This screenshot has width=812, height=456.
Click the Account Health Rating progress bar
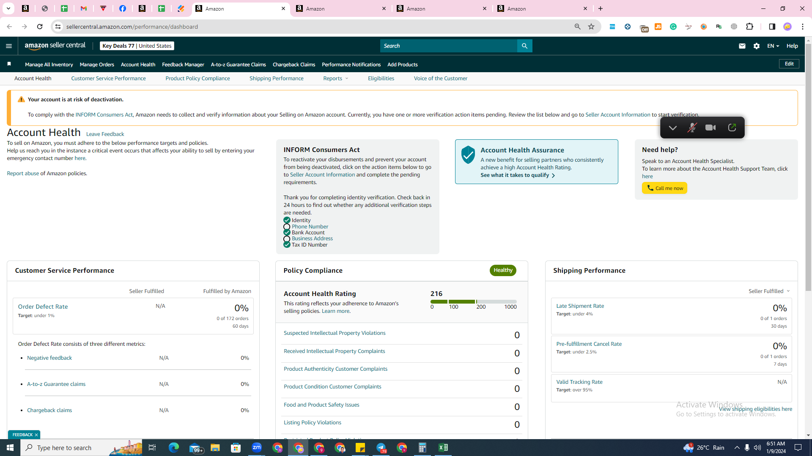click(x=474, y=301)
